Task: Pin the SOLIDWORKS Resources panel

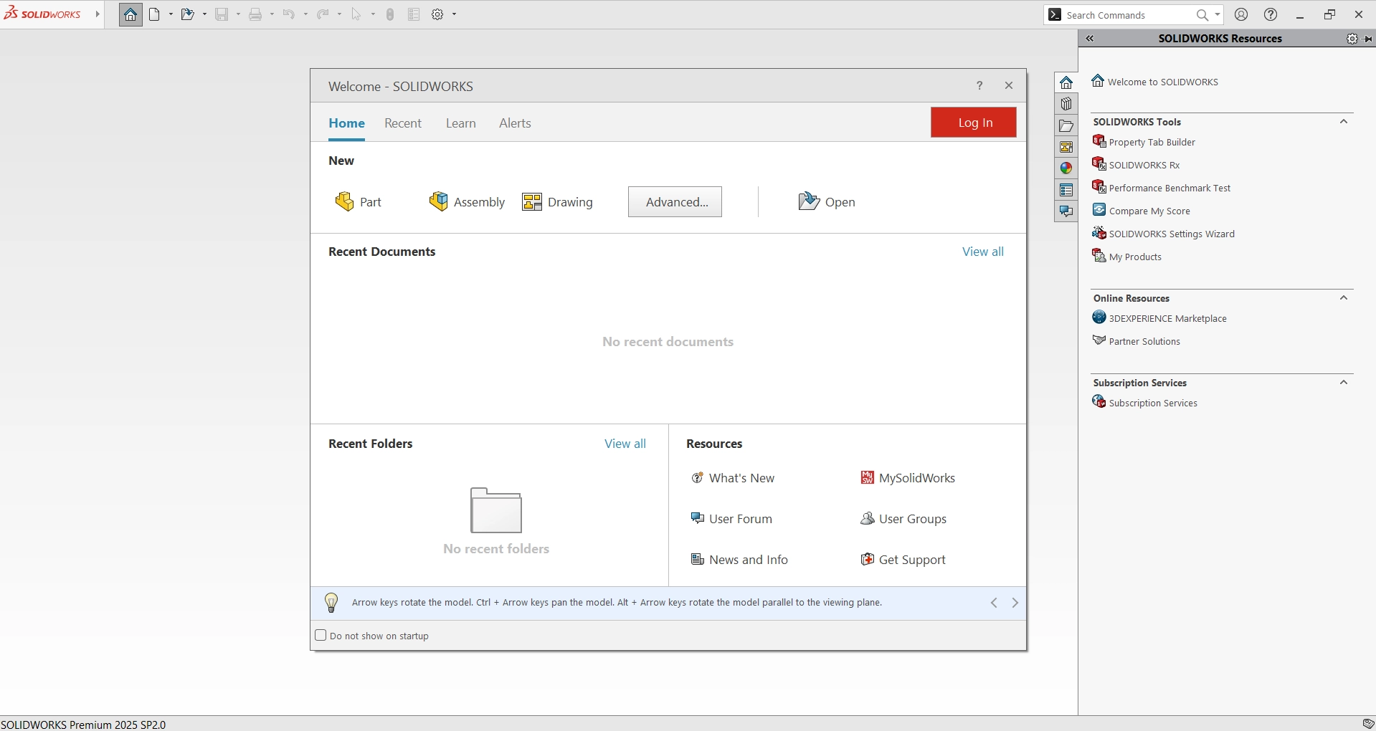Action: click(x=1368, y=39)
